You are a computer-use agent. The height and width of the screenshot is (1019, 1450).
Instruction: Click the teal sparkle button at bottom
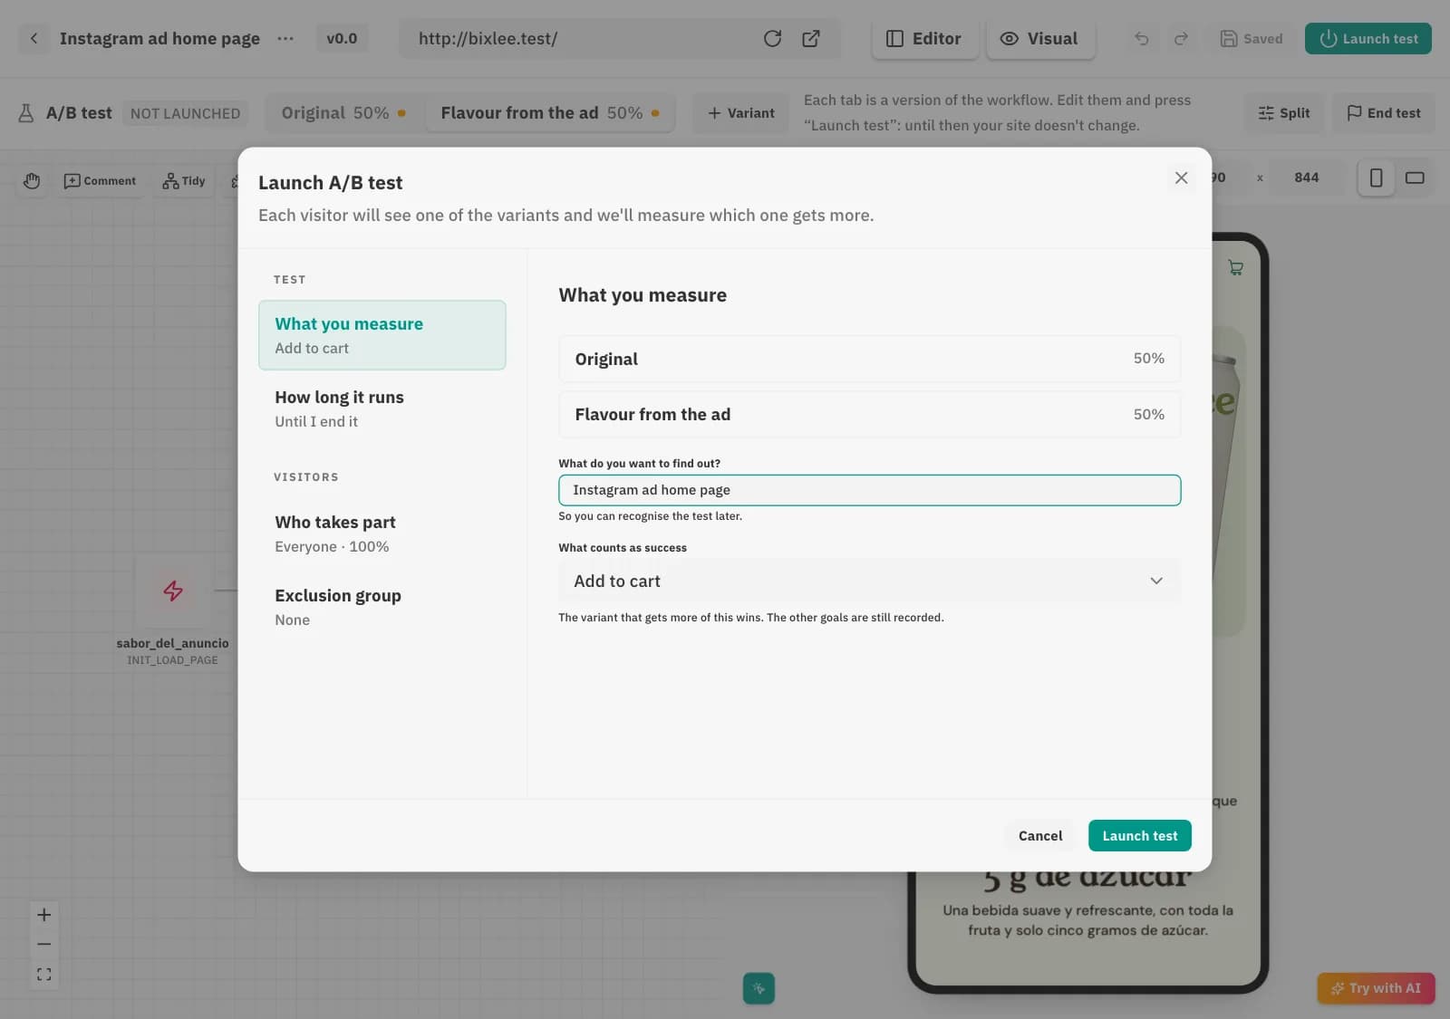coord(759,988)
